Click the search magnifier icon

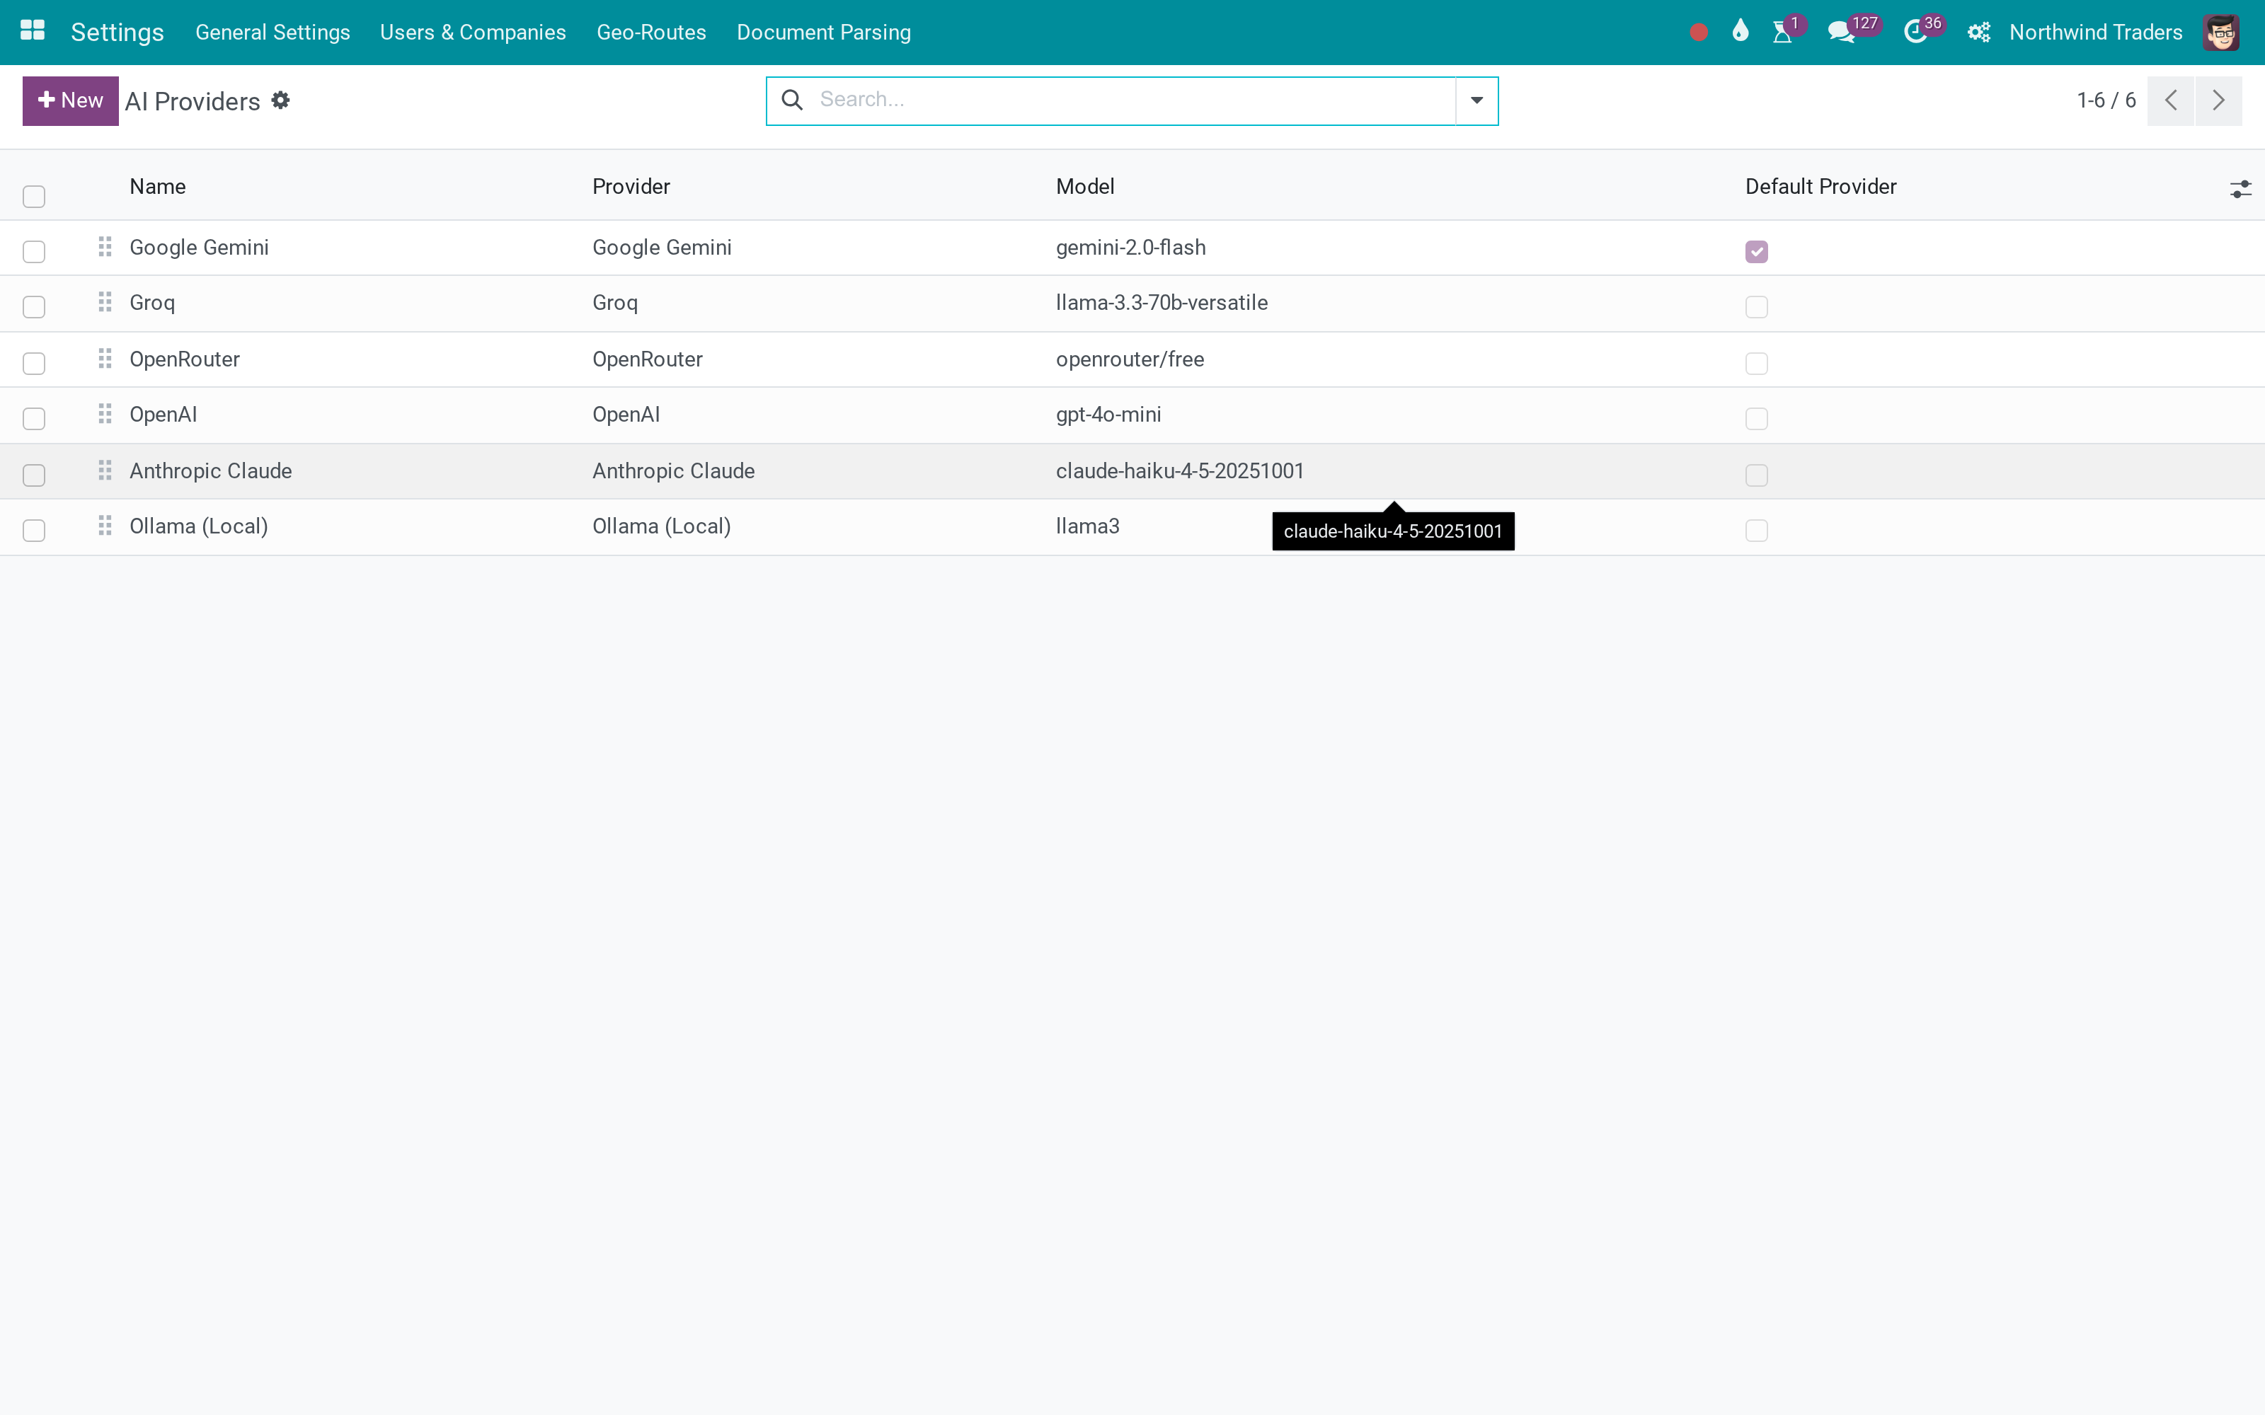tap(792, 100)
